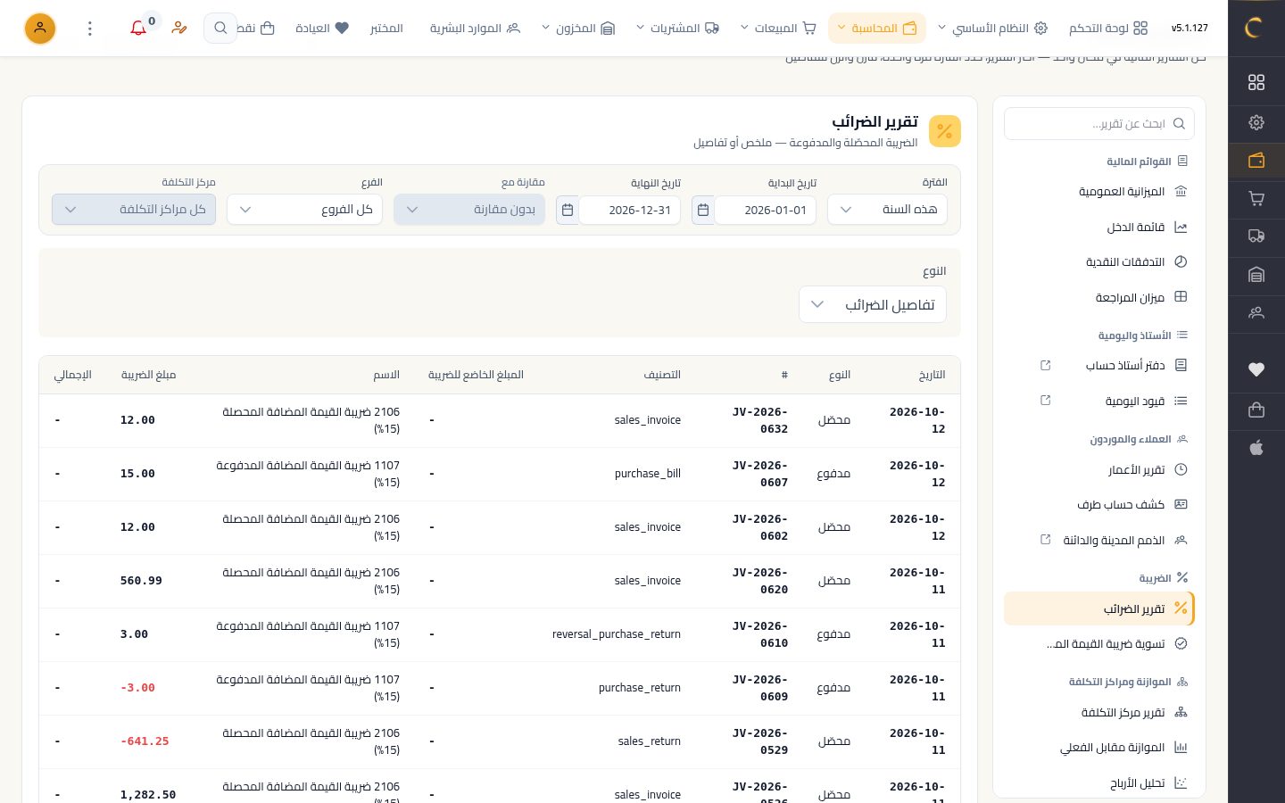Image resolution: width=1285 pixels, height=803 pixels.
Task: Open الميزانية العمومية balance sheet report
Action: click(1099, 192)
